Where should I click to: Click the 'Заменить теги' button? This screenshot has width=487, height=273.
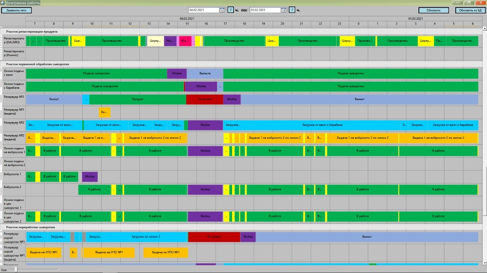(16, 10)
